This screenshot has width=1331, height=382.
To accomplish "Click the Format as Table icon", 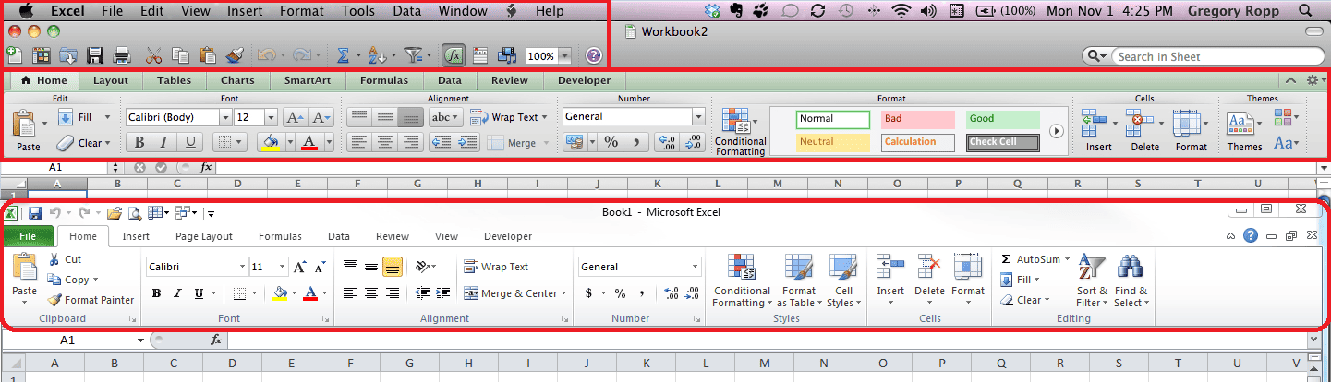I will 799,269.
